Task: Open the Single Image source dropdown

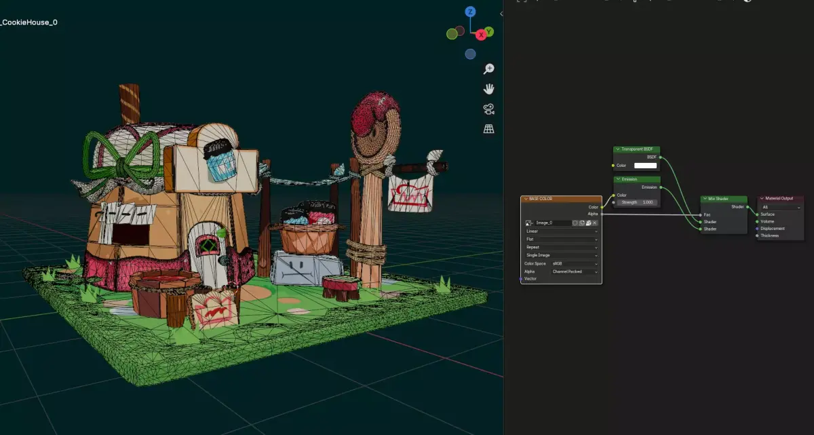Action: click(x=562, y=255)
